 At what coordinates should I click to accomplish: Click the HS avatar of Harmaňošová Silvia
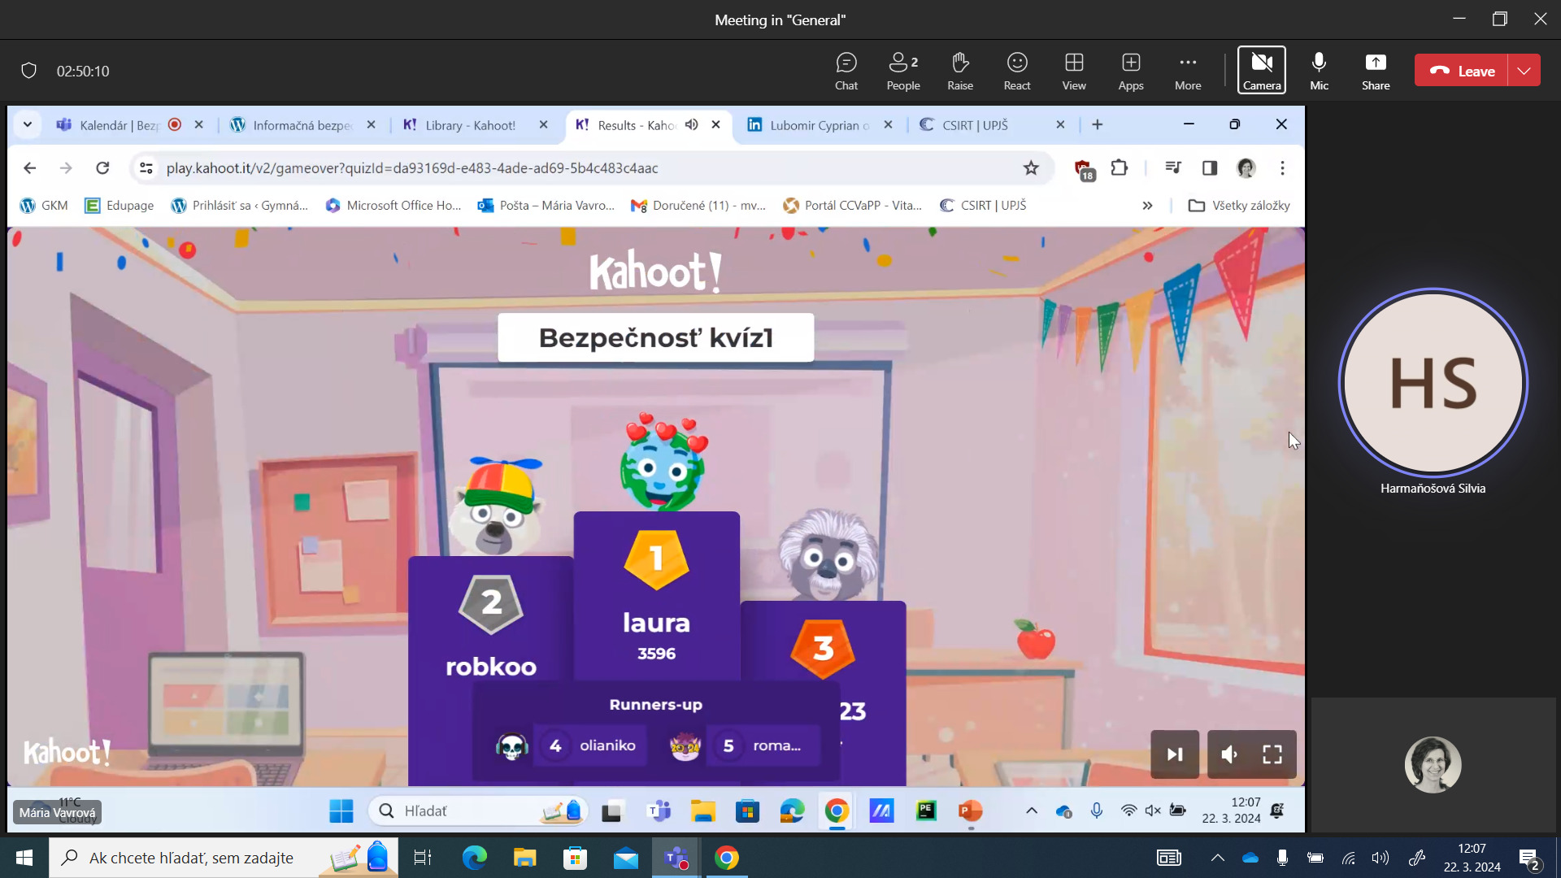click(x=1433, y=382)
